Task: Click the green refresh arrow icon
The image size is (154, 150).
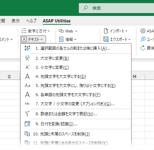Action: 143,48
